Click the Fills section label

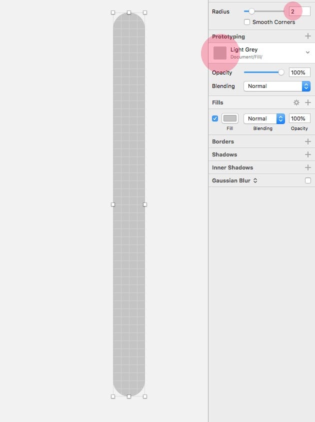[217, 102]
